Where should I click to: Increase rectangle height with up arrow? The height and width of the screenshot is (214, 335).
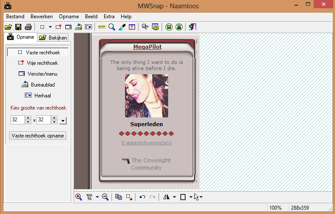[x=54, y=117]
